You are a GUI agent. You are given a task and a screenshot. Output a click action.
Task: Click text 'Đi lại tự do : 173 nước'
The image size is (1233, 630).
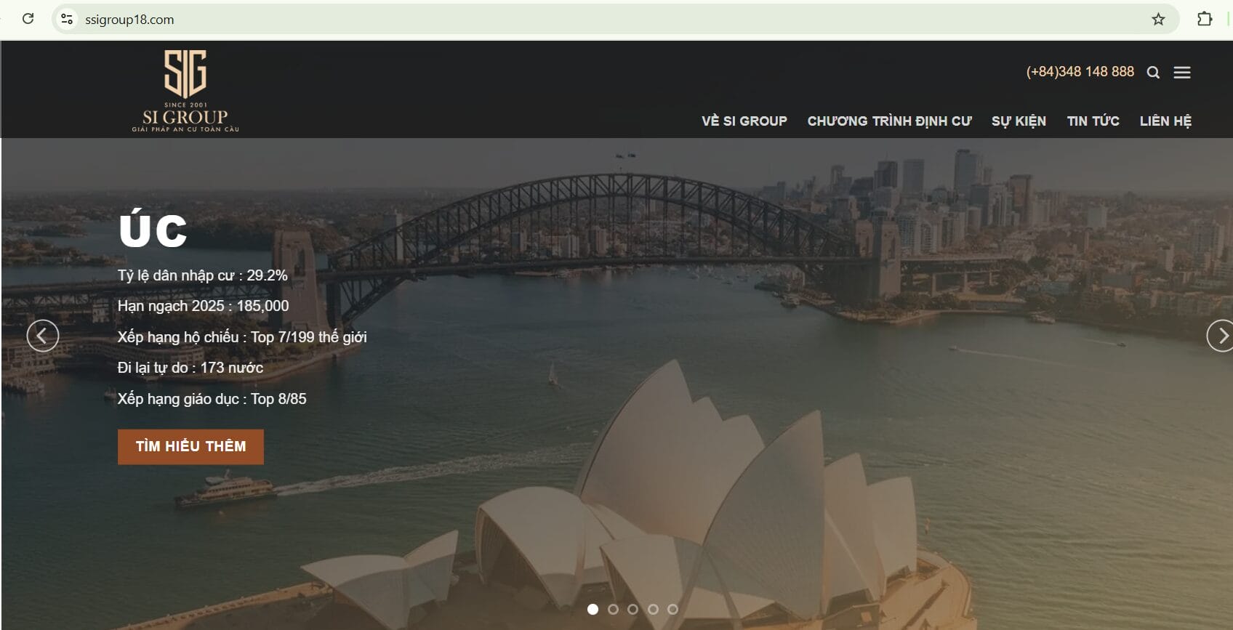click(x=190, y=368)
